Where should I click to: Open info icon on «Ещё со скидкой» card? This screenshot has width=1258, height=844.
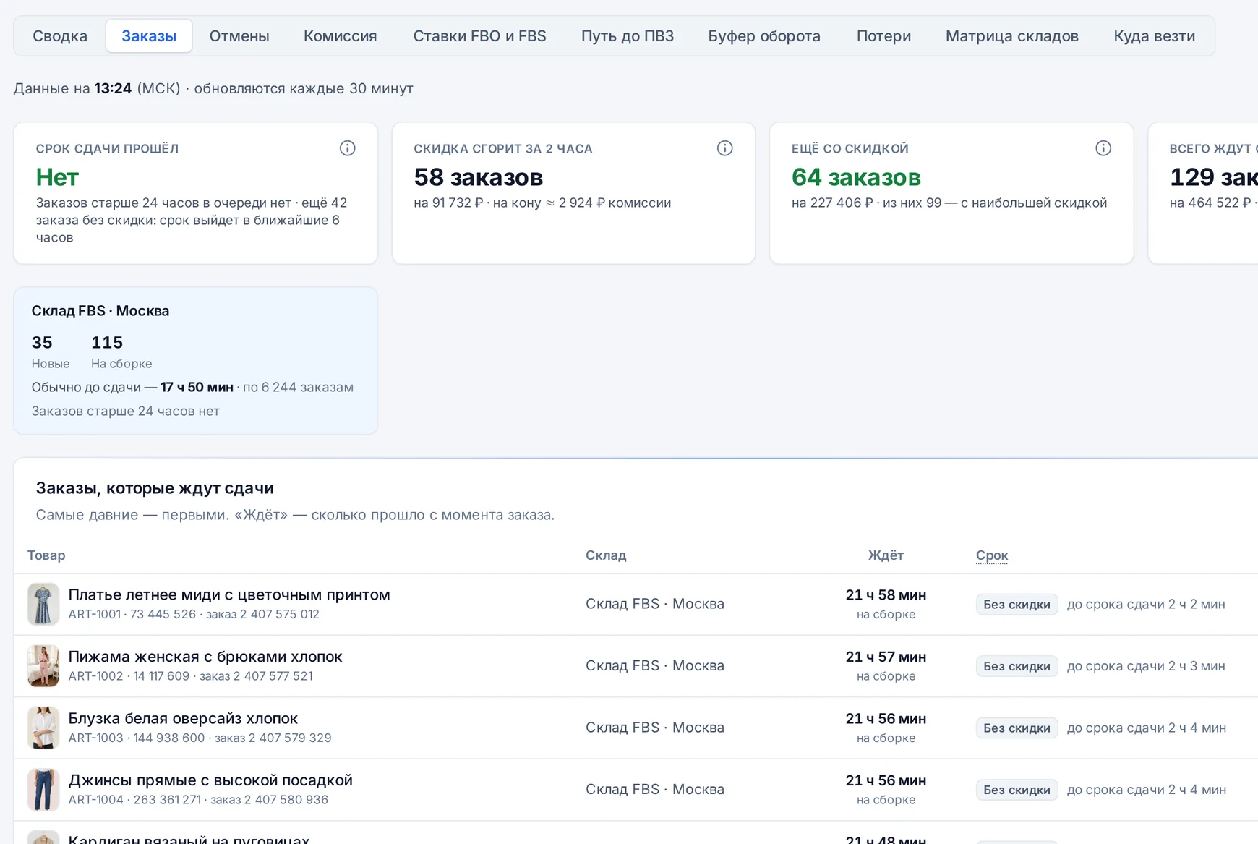pos(1103,148)
